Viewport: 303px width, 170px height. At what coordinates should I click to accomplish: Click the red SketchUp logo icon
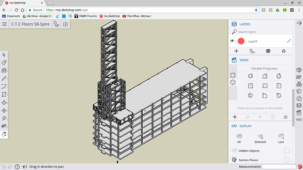click(300, 166)
